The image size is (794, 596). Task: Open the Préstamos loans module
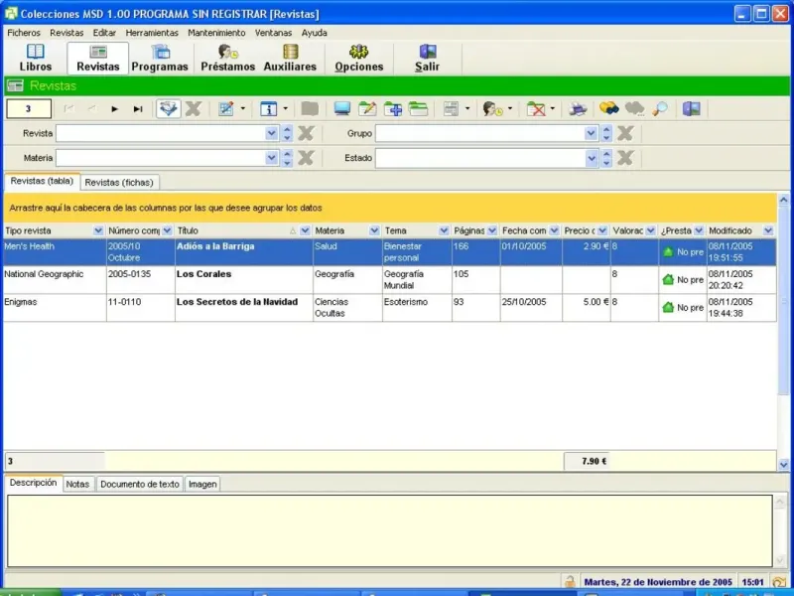pyautogui.click(x=227, y=58)
